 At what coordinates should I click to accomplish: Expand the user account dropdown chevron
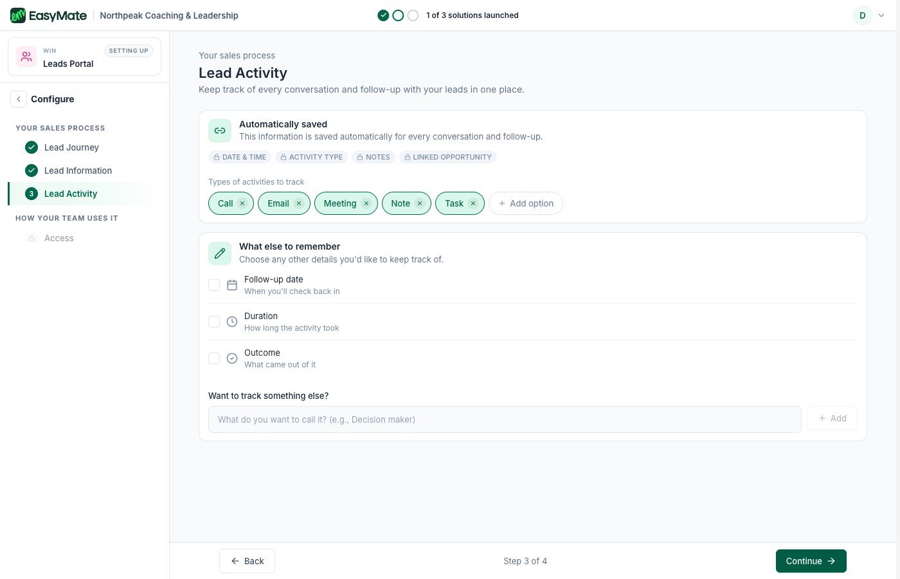click(881, 15)
